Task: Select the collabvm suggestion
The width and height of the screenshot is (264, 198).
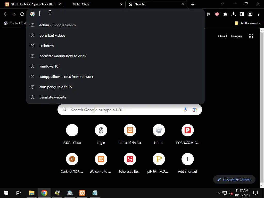Action: coord(115,46)
